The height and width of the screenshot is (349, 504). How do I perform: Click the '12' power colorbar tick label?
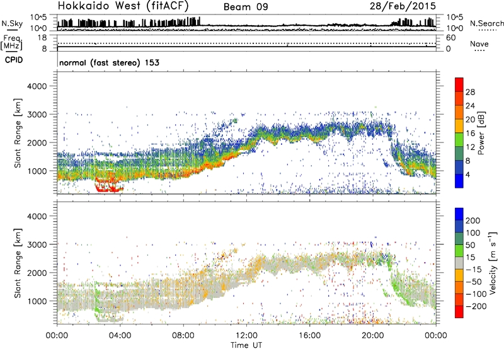pos(470,147)
